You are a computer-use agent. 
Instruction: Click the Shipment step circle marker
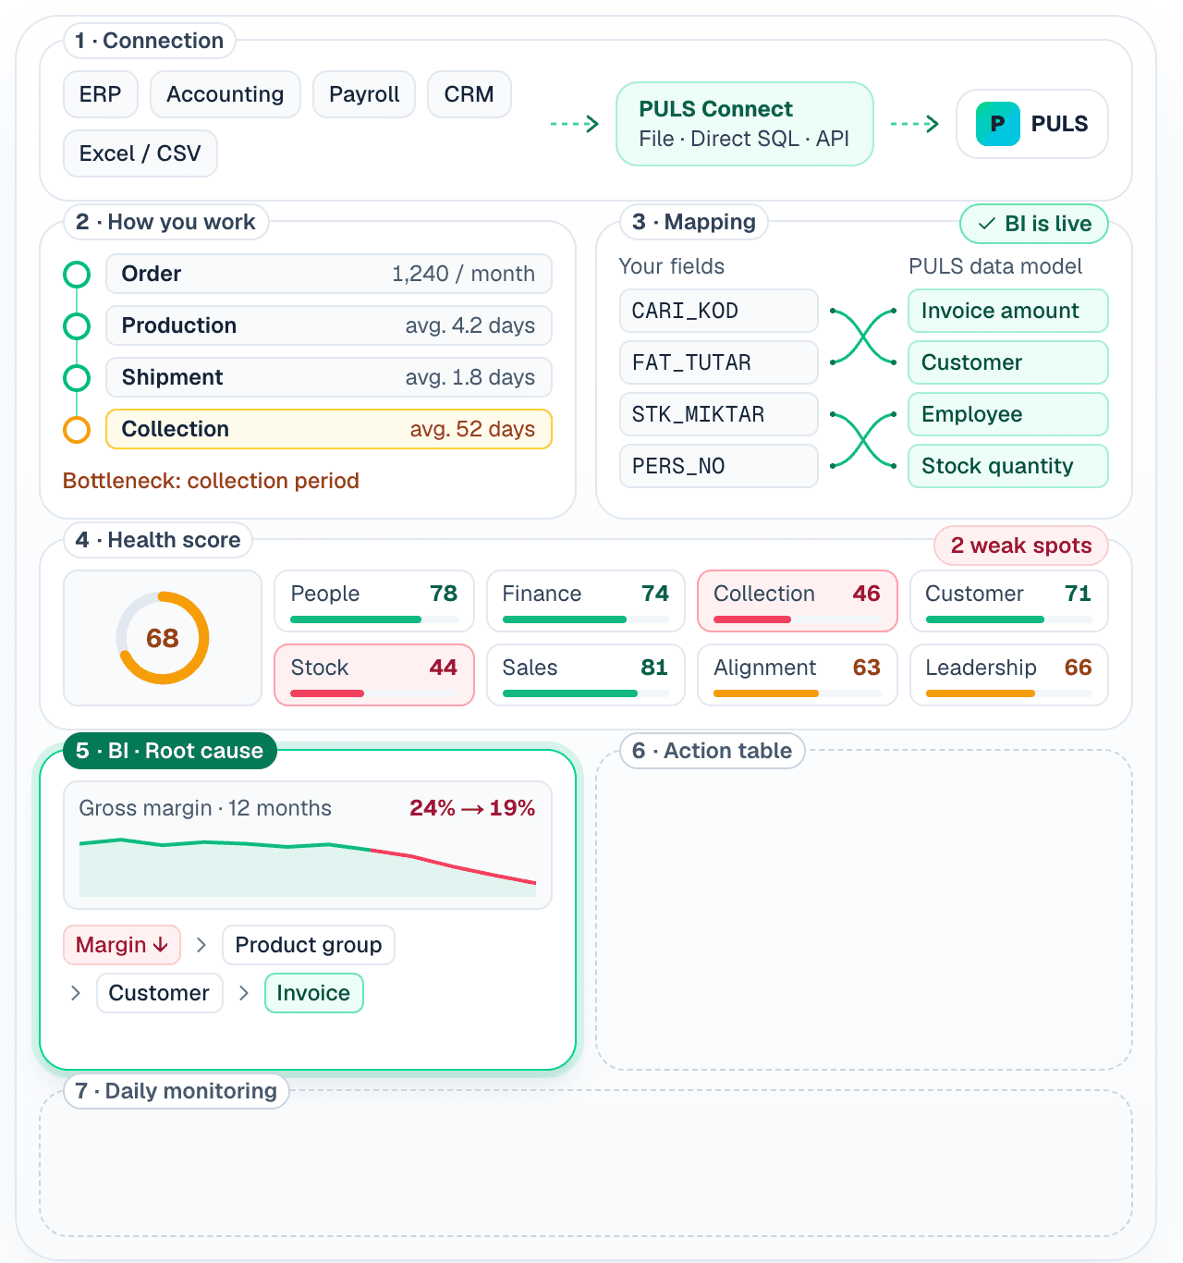(77, 378)
